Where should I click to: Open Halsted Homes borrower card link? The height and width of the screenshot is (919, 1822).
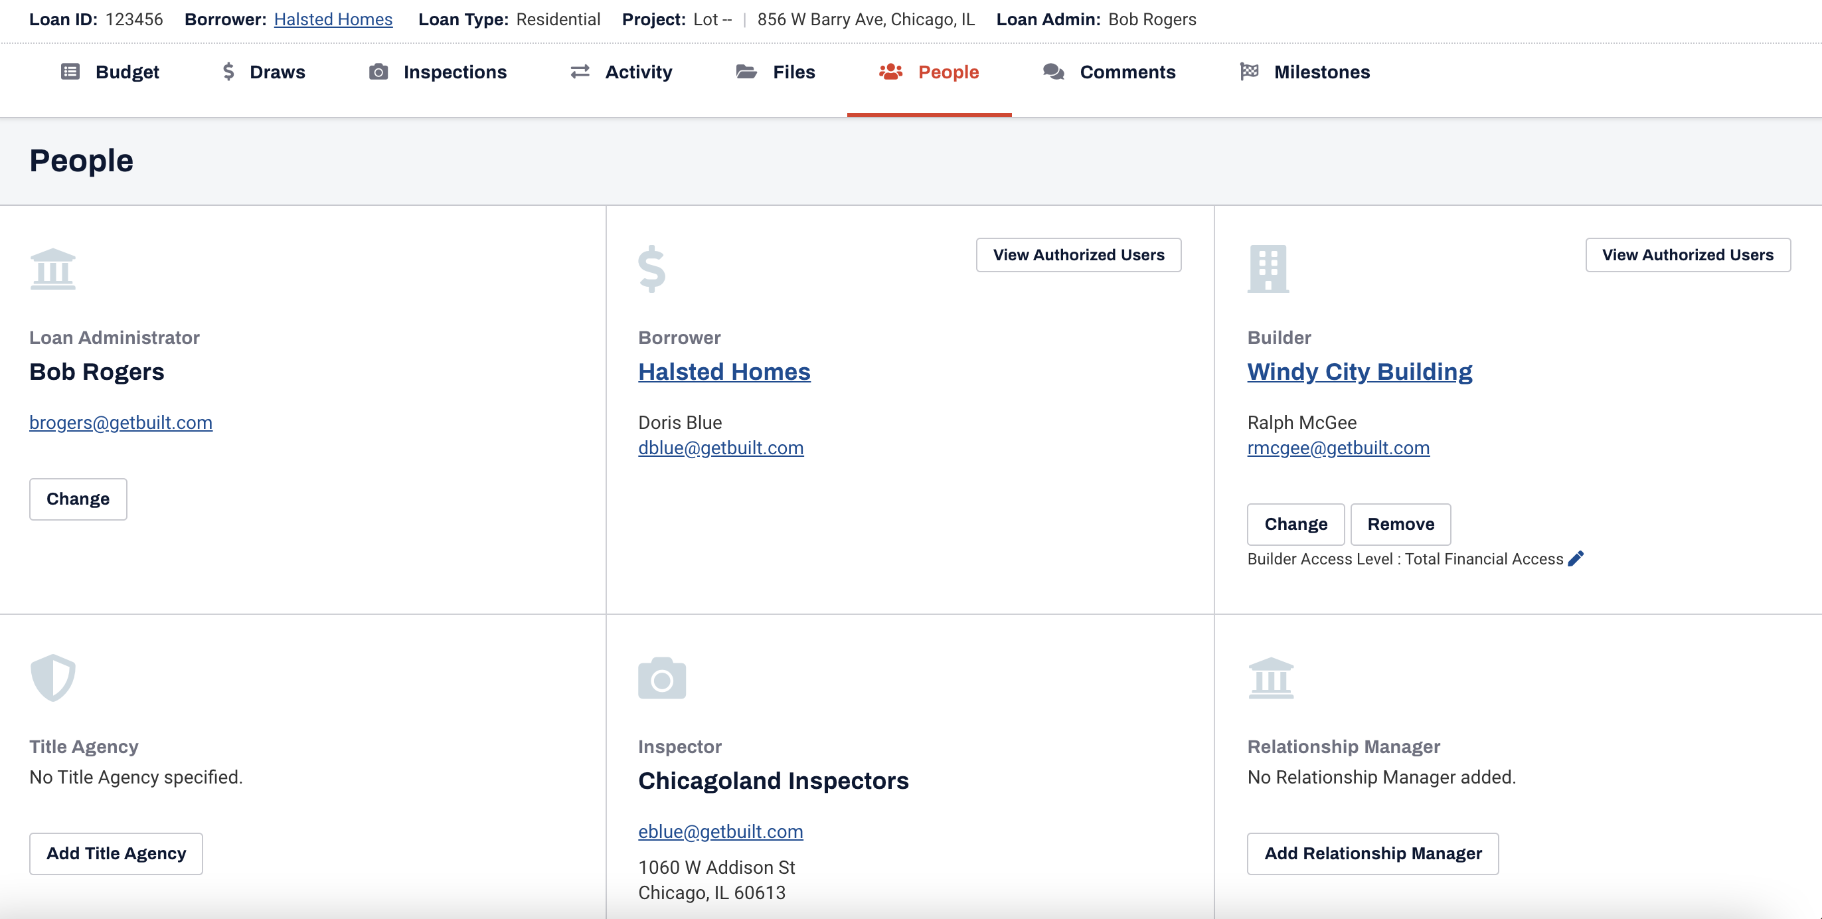724,371
